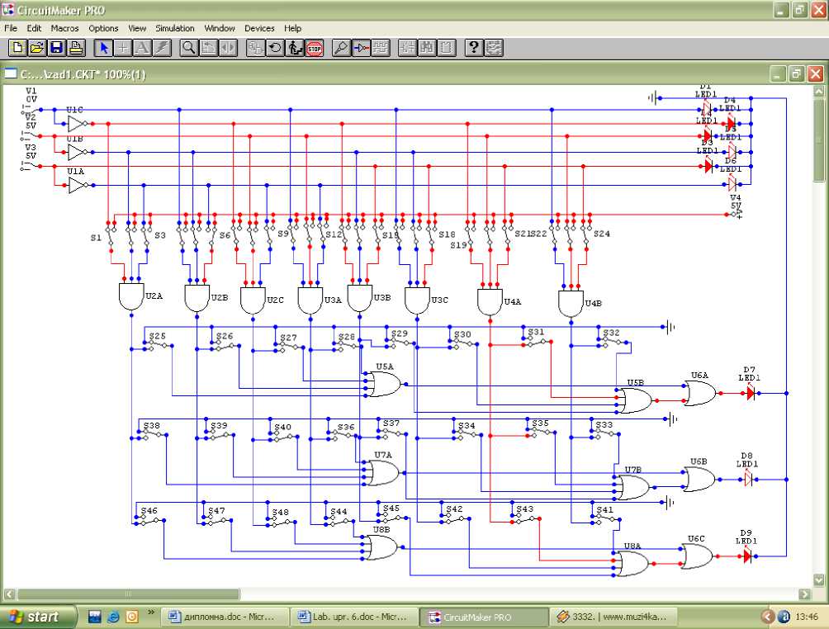Select the Arrow pointer tool
The width and height of the screenshot is (829, 629).
[x=104, y=48]
